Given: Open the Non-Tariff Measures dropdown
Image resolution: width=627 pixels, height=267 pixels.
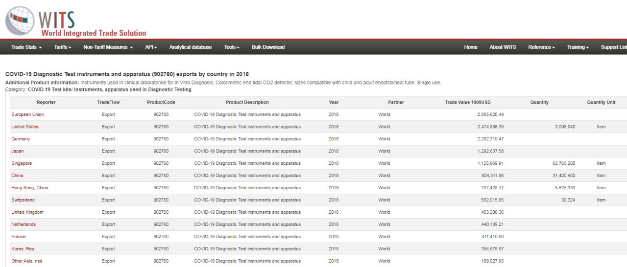Looking at the screenshot, I should (108, 47).
